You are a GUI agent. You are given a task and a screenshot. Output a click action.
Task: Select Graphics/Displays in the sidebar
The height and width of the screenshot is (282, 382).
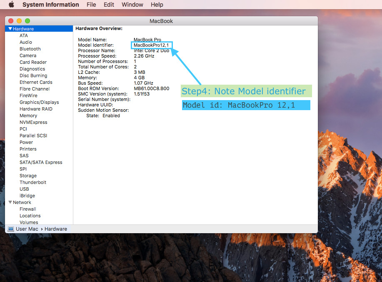click(39, 102)
